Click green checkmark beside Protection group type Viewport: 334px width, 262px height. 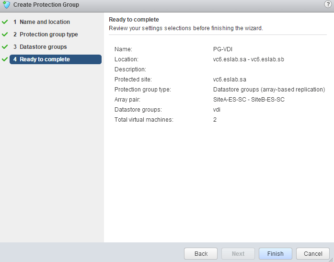5,34
